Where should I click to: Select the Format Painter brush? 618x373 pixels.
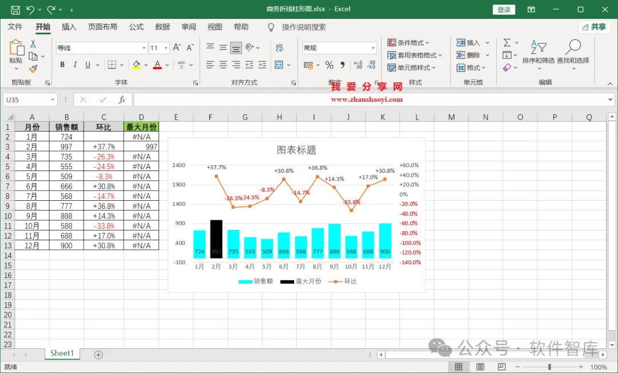pos(33,69)
